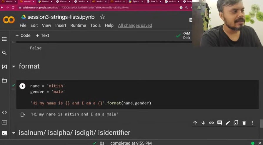This screenshot has width=263, height=145.
Task: Click the green executed checkmark beside cell
Action: point(13,85)
